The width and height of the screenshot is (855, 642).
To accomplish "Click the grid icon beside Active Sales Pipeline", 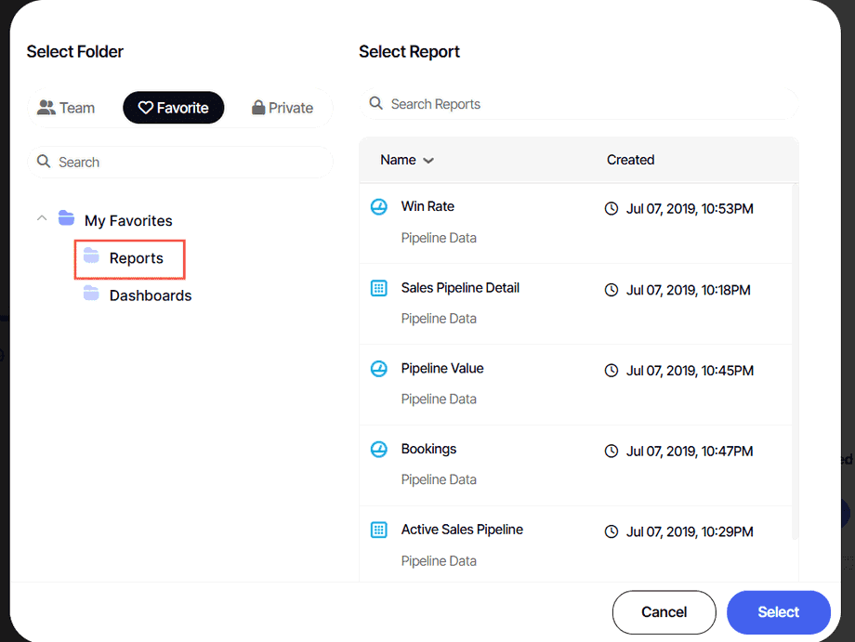I will pyautogui.click(x=378, y=530).
